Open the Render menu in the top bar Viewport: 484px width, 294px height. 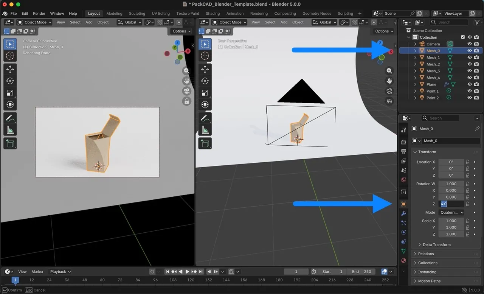click(x=39, y=13)
